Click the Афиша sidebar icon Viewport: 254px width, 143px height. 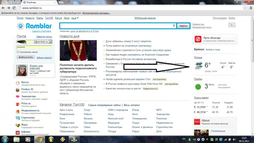18,133
